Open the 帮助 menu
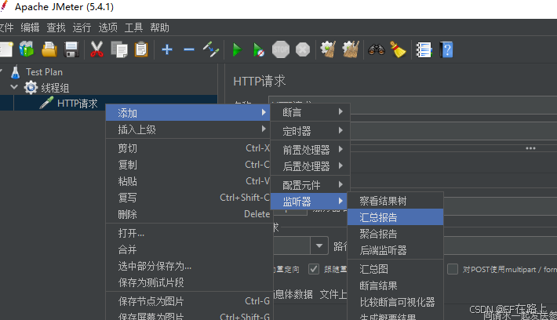This screenshot has height=320, width=557. [x=159, y=27]
